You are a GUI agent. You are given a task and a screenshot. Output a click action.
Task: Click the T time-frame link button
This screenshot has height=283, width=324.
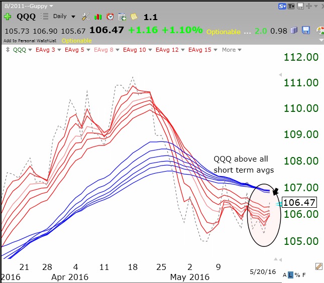pyautogui.click(x=291, y=7)
